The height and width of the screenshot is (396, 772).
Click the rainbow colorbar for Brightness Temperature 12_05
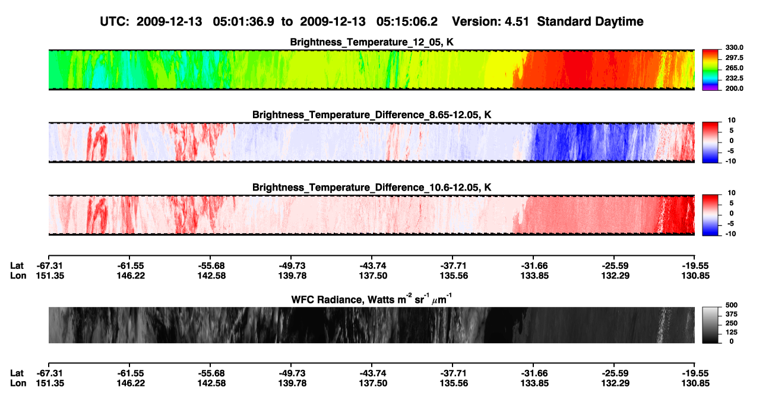[x=710, y=69]
